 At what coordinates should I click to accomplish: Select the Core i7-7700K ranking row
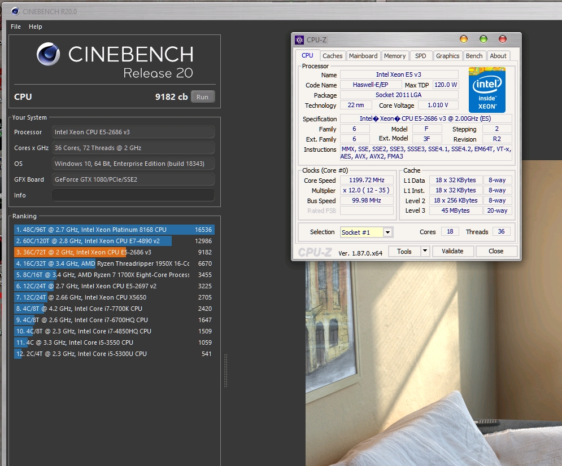(x=114, y=309)
